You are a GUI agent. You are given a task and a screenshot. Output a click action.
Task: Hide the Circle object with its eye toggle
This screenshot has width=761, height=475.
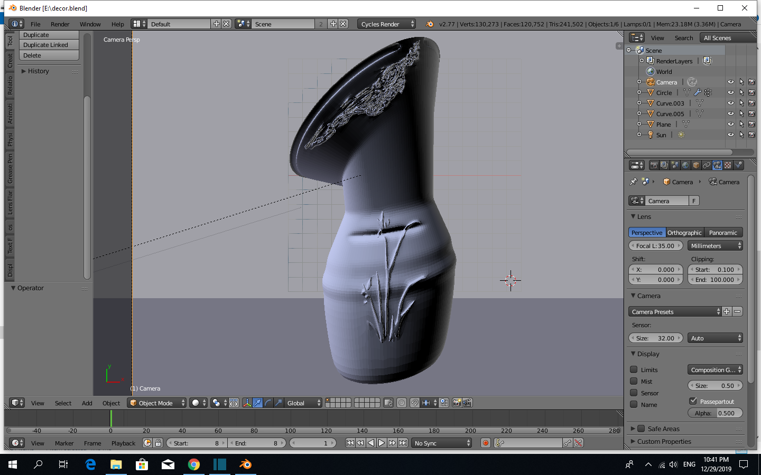[731, 92]
